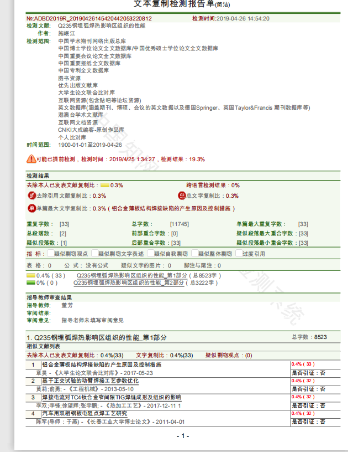Open Q235钢埋弧焊热影响区组织的性能_第2部分 link

point(129,283)
